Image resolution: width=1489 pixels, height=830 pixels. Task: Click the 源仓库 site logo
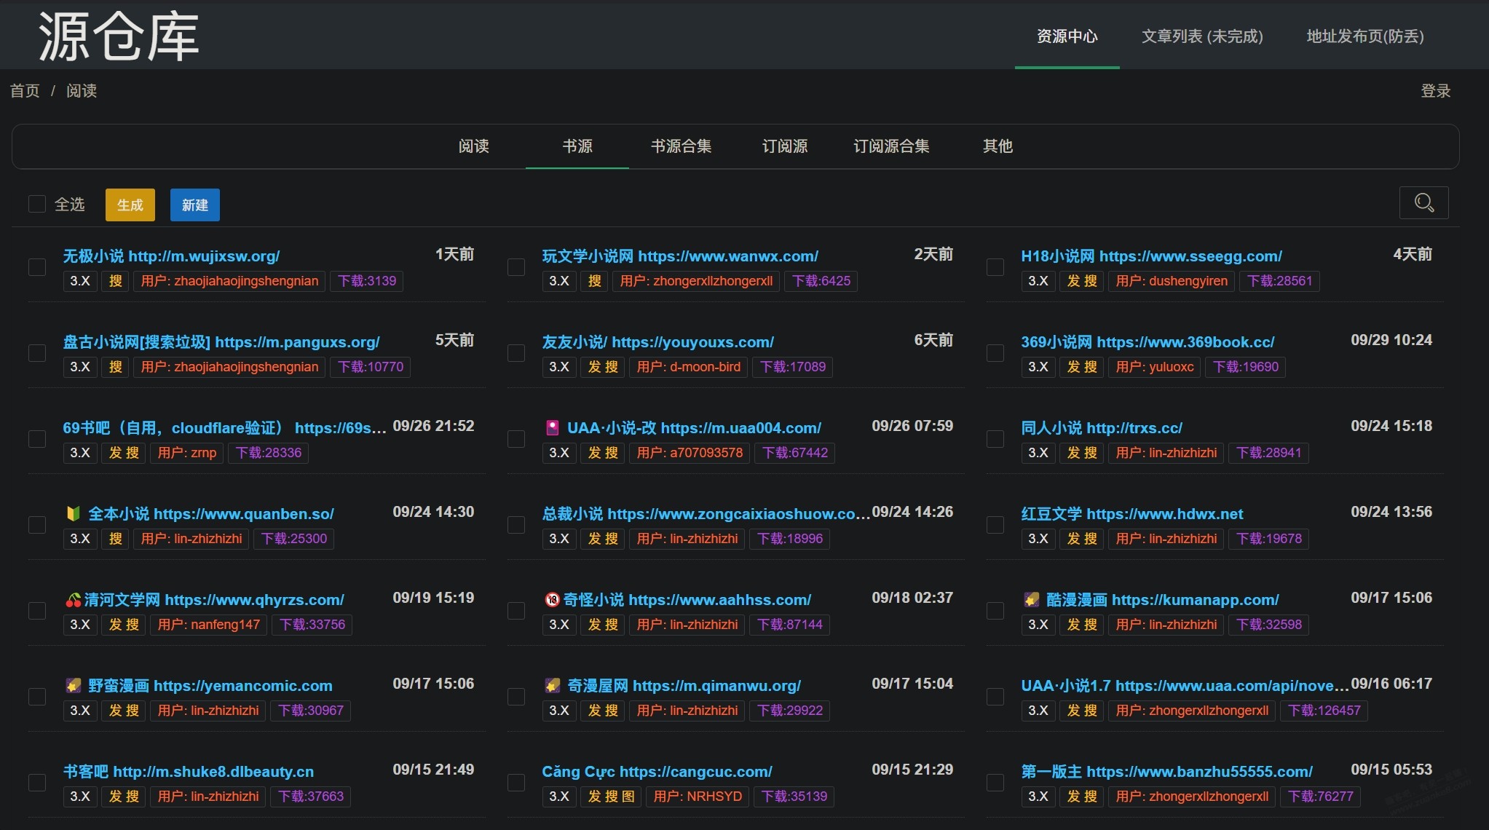[x=119, y=36]
